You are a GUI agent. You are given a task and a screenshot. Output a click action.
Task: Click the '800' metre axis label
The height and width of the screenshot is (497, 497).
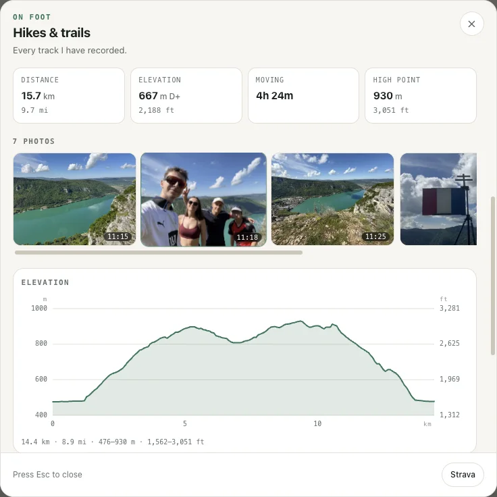point(41,343)
